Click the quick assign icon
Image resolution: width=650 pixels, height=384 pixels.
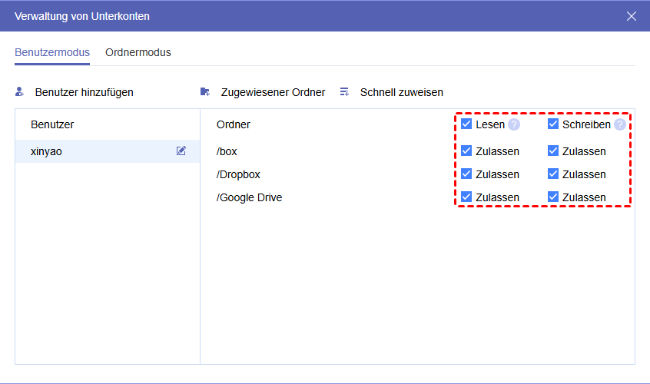coord(345,92)
